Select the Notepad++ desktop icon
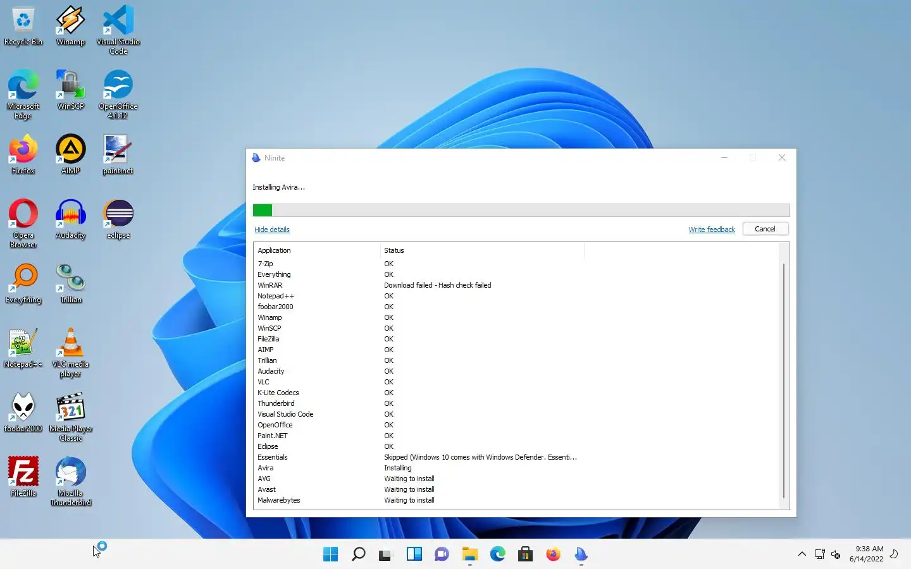Viewport: 911px width, 569px height. tap(23, 348)
